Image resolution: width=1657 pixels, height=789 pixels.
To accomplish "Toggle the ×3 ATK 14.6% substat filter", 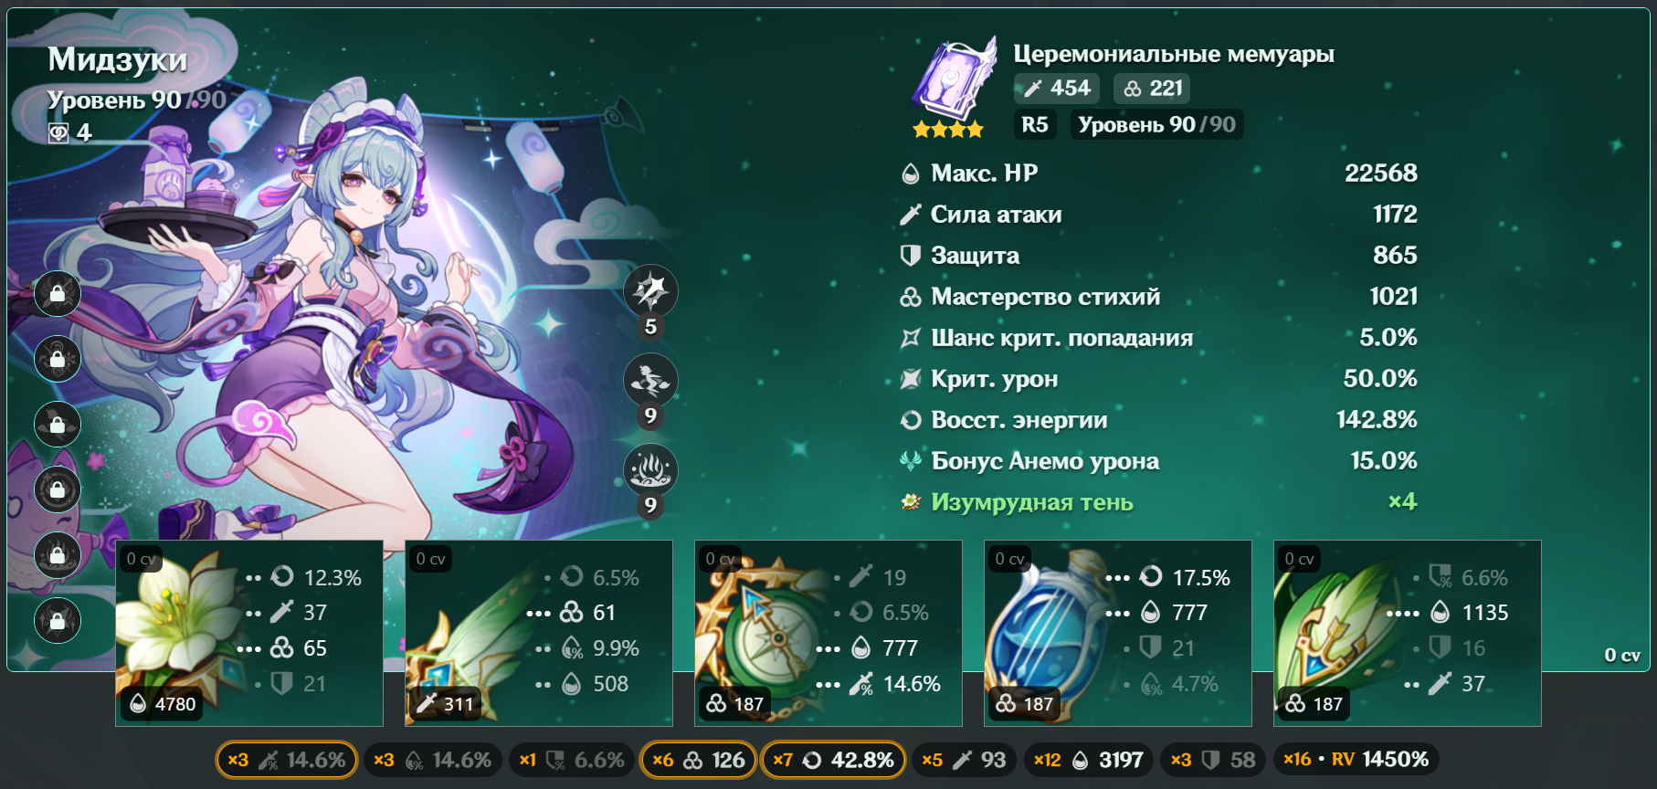I will (x=287, y=760).
